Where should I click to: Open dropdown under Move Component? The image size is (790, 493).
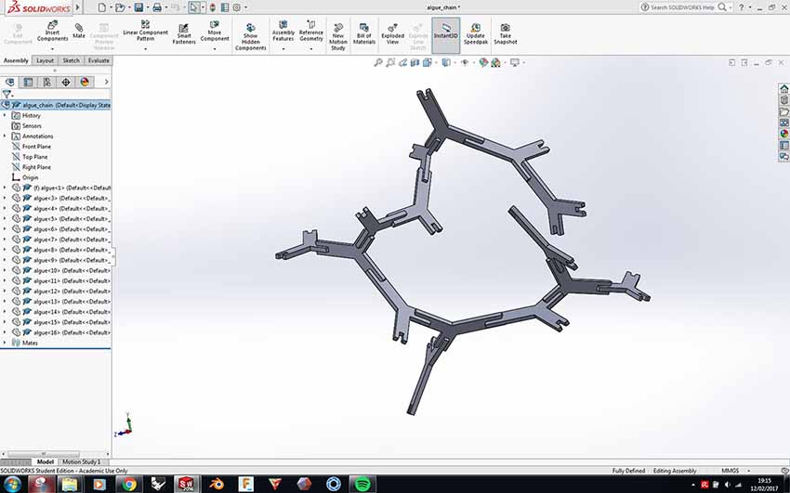(215, 49)
